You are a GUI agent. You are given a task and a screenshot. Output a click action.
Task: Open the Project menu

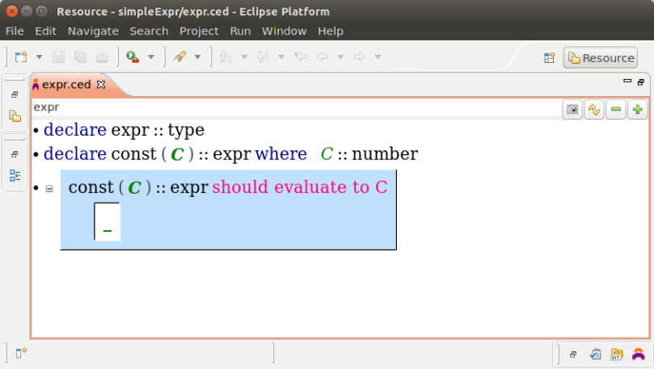(199, 31)
